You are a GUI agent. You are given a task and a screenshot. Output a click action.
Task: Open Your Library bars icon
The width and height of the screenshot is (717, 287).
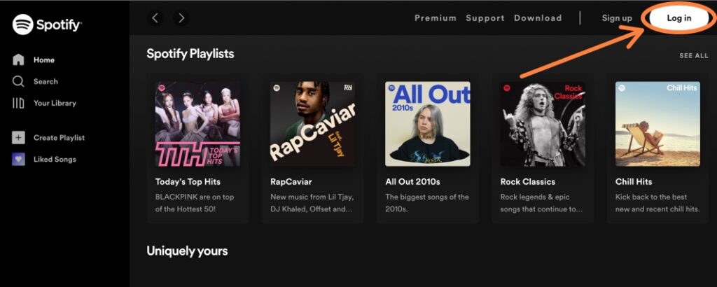pos(18,103)
